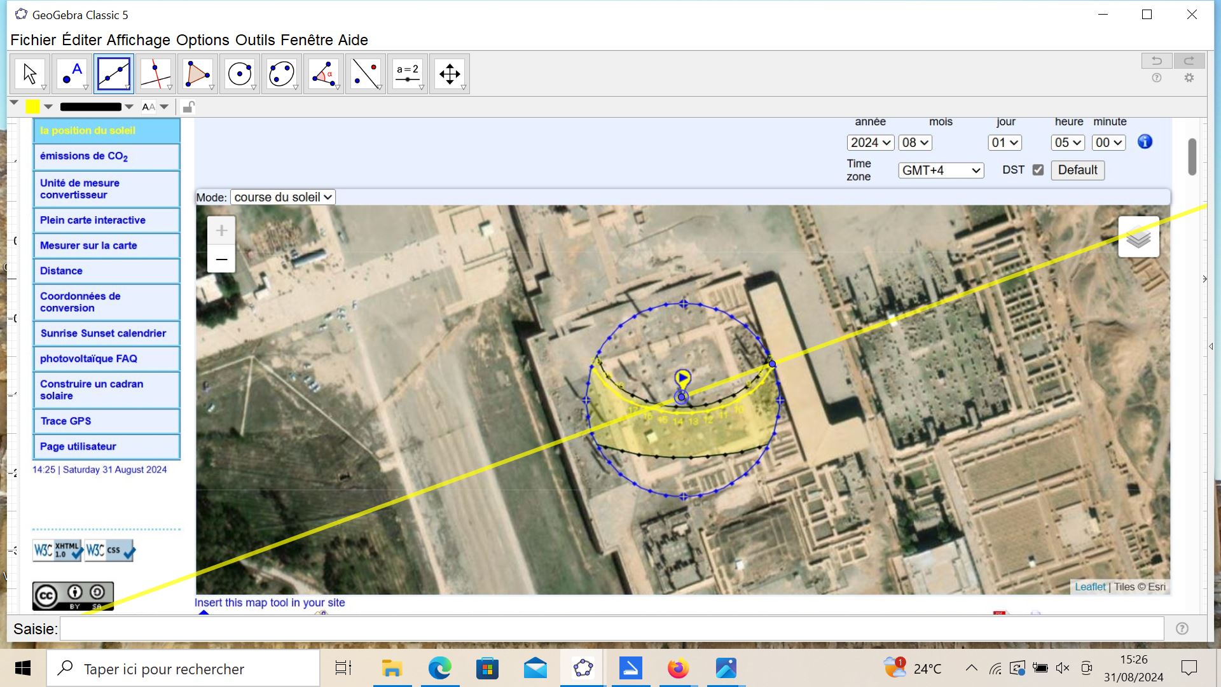This screenshot has height=687, width=1221.
Task: Select the Polygon tool
Action: coord(198,74)
